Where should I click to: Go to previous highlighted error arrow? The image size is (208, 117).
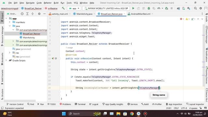(198, 19)
